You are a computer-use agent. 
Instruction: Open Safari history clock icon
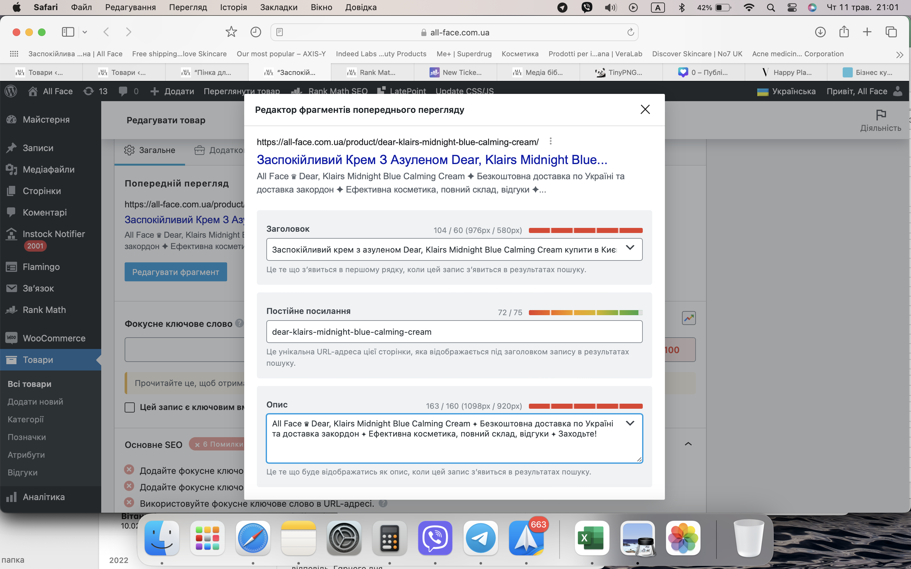pyautogui.click(x=256, y=32)
